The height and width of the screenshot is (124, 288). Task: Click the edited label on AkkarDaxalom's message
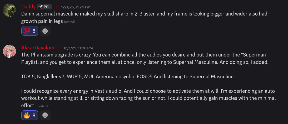[42, 106]
